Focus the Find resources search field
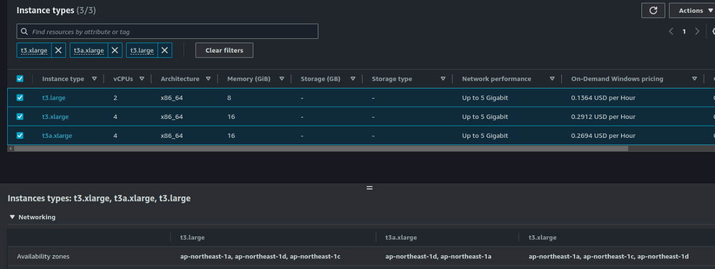Image resolution: width=715 pixels, height=269 pixels. coord(168,31)
